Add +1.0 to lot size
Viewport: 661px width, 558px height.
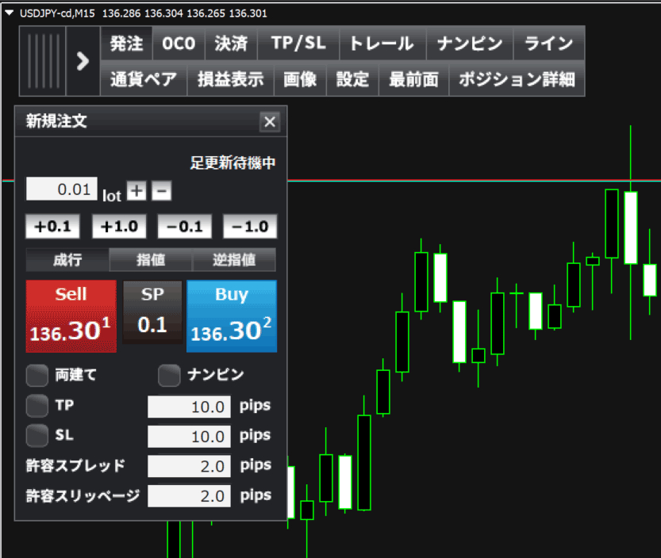click(x=119, y=227)
